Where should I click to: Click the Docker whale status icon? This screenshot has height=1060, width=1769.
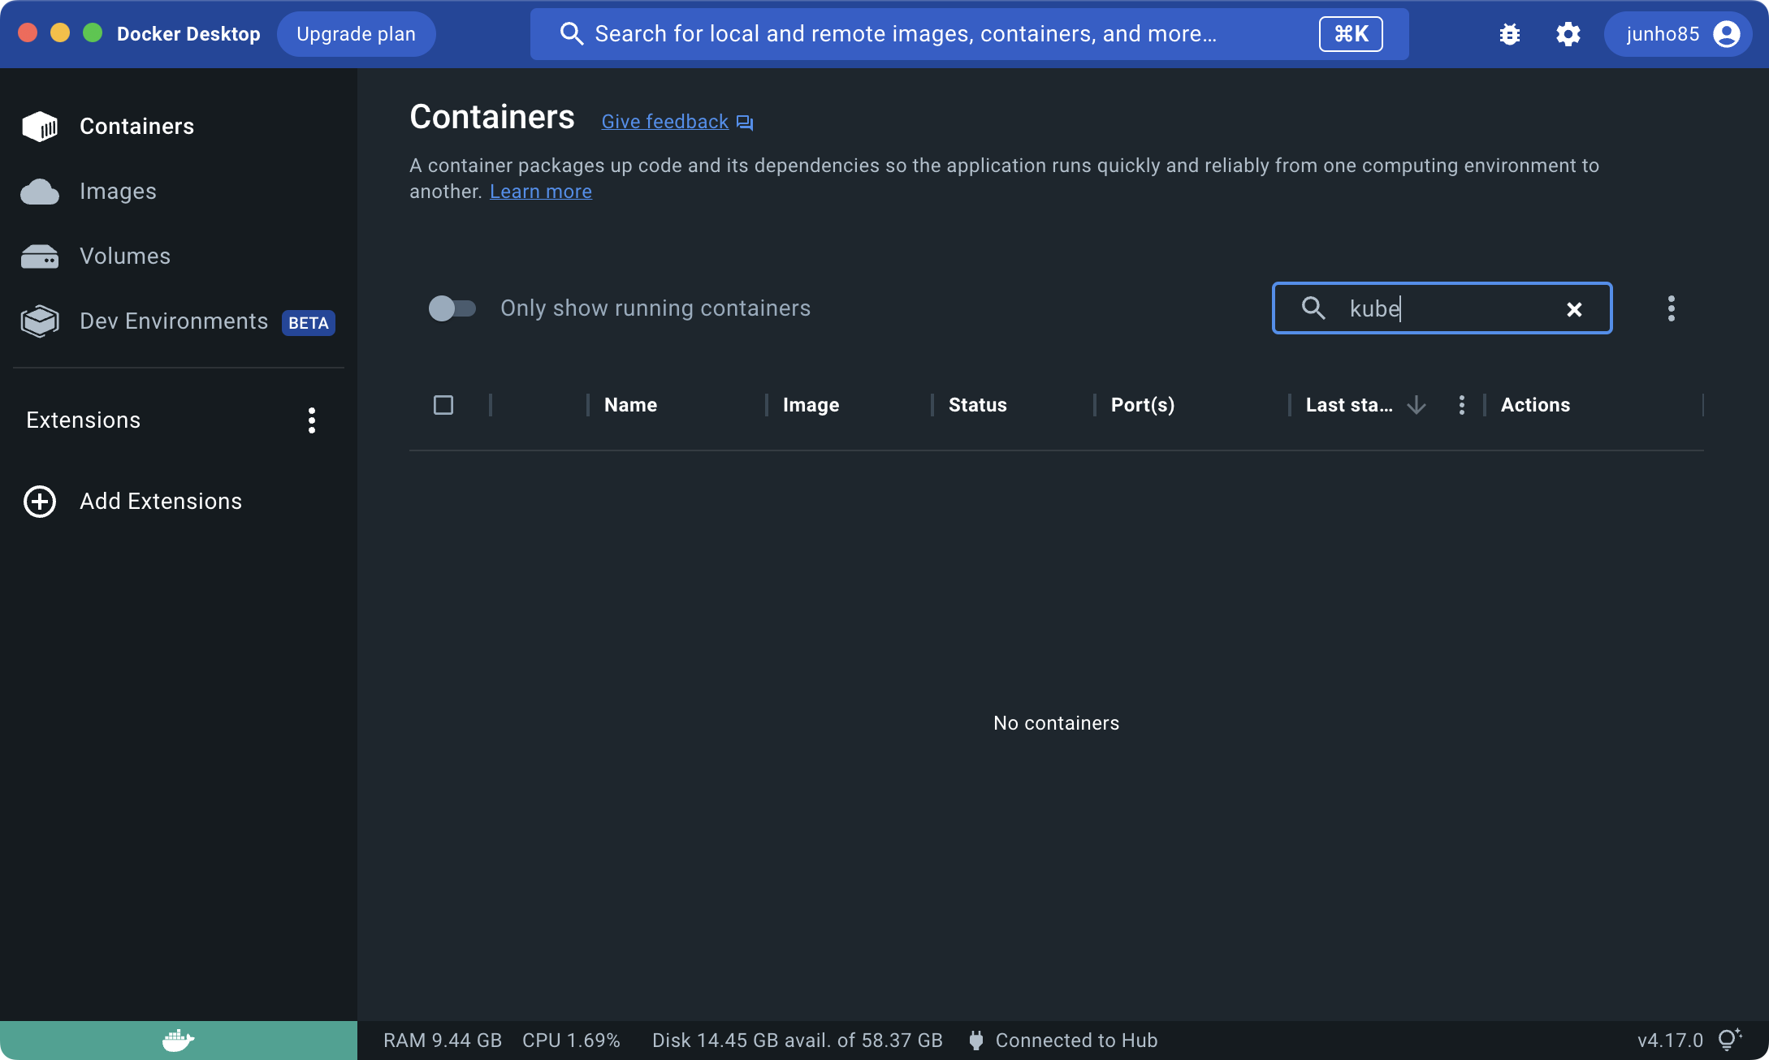[178, 1040]
